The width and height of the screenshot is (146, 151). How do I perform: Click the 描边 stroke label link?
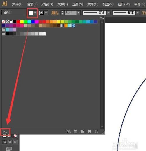[55, 13]
